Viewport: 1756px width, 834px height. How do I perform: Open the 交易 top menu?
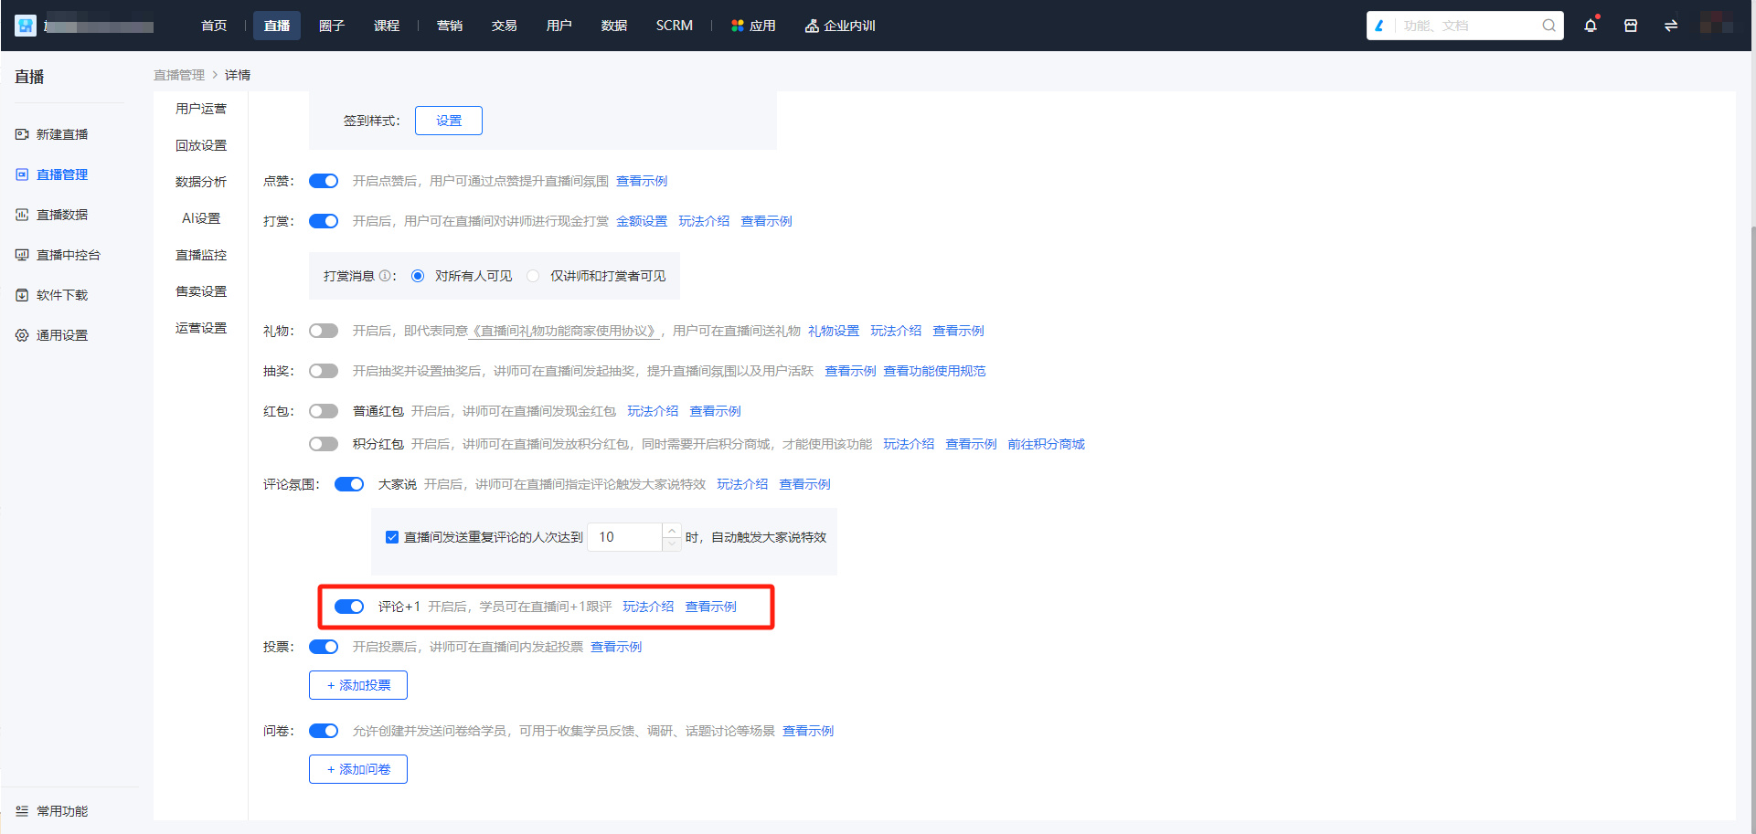coord(505,26)
